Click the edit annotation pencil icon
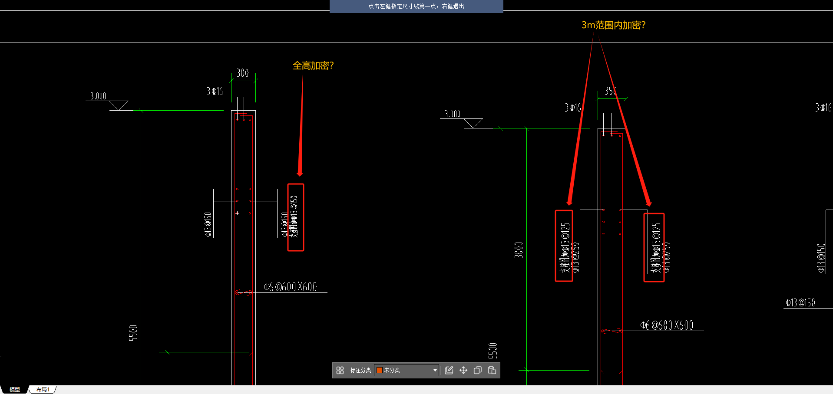This screenshot has width=833, height=394. (449, 370)
